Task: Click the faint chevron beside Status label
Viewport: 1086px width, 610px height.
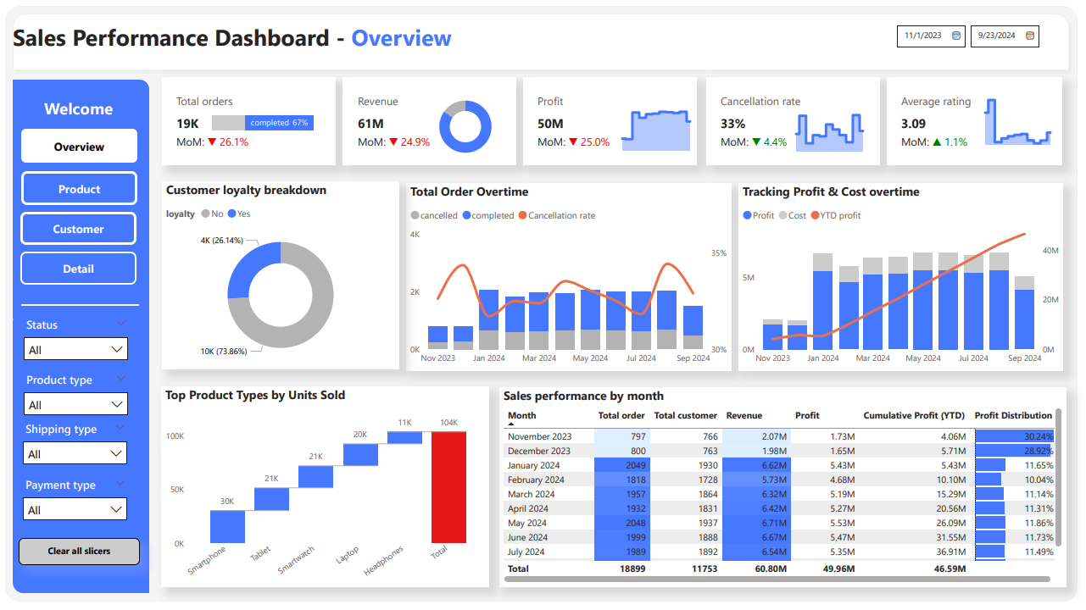Action: [x=121, y=324]
